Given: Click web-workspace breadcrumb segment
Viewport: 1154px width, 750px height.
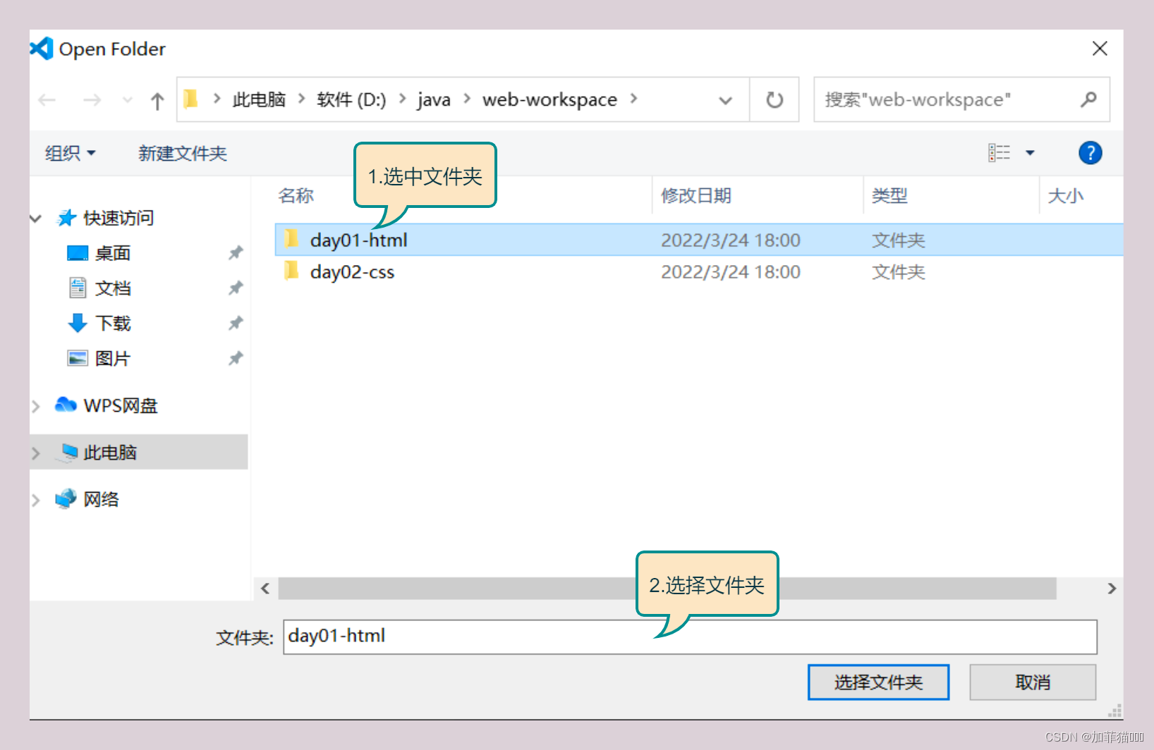Looking at the screenshot, I should click(549, 99).
